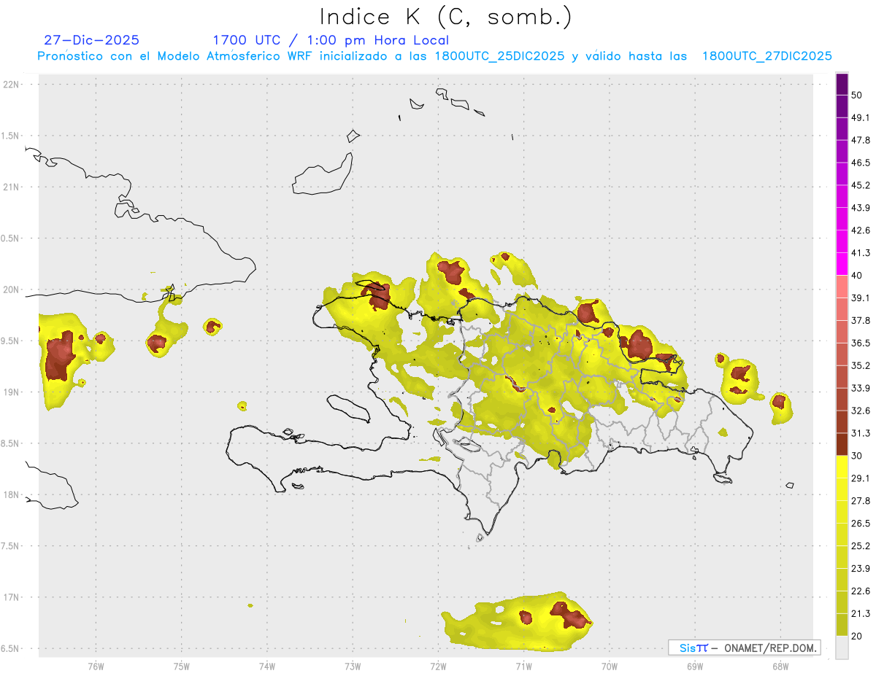Click the color scale label '40'

click(x=857, y=276)
